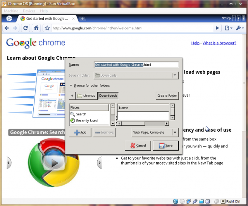Click the browser Back arrow
The width and height of the screenshot is (248, 206).
(x=7, y=28)
